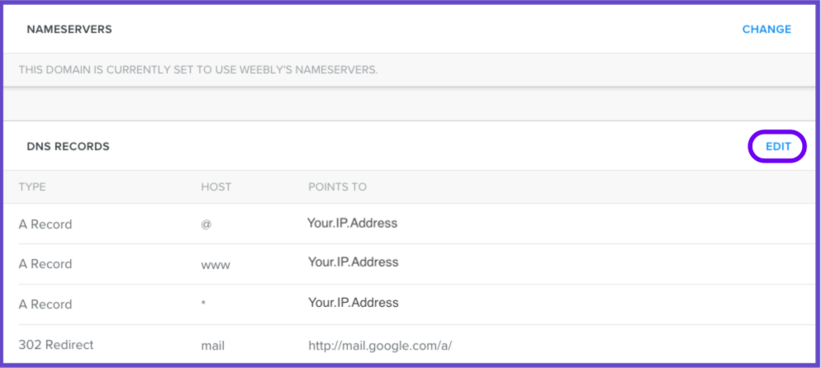The width and height of the screenshot is (821, 368).
Task: Click the mail.google.com redirect URL
Action: tap(380, 346)
